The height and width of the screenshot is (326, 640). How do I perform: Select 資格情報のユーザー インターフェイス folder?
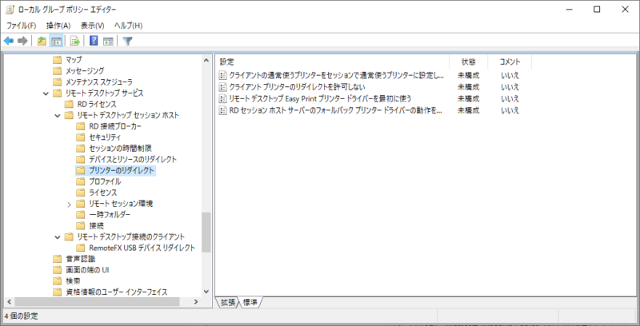[x=117, y=292]
